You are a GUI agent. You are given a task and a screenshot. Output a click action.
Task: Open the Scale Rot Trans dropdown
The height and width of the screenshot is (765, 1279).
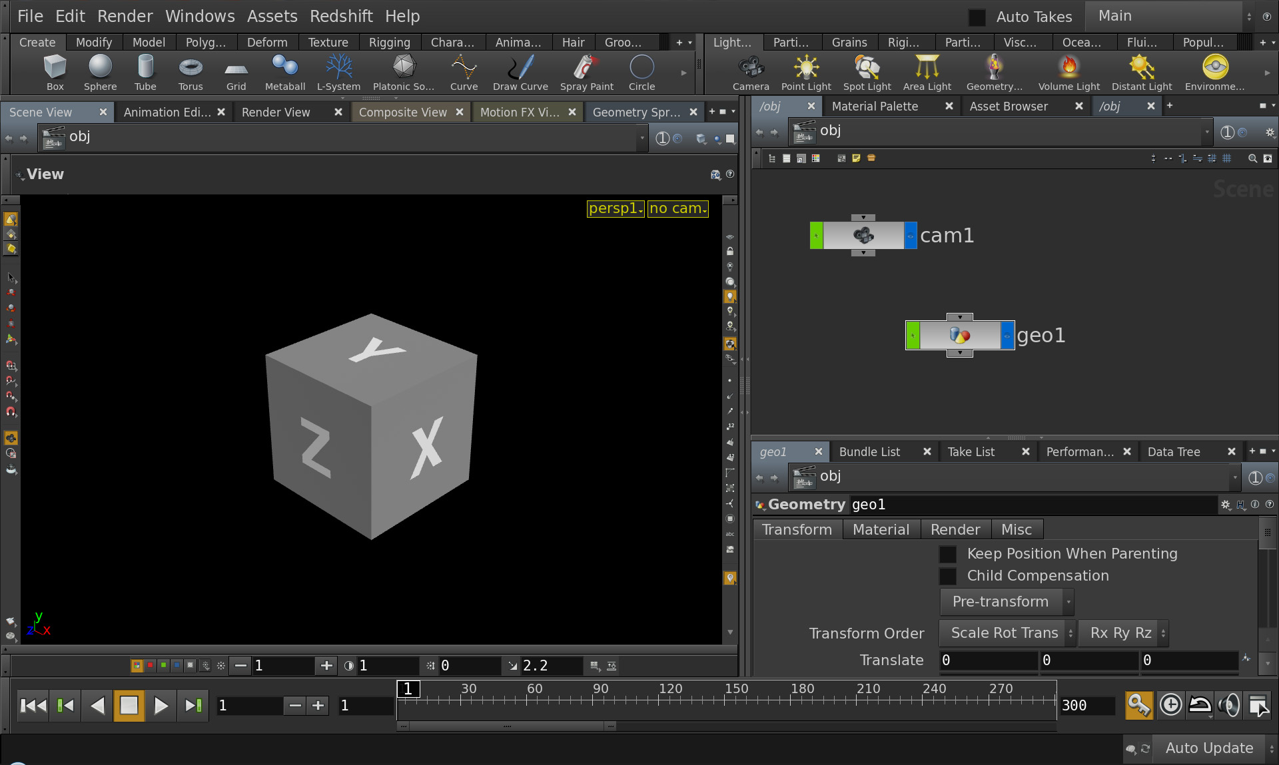click(x=1007, y=633)
